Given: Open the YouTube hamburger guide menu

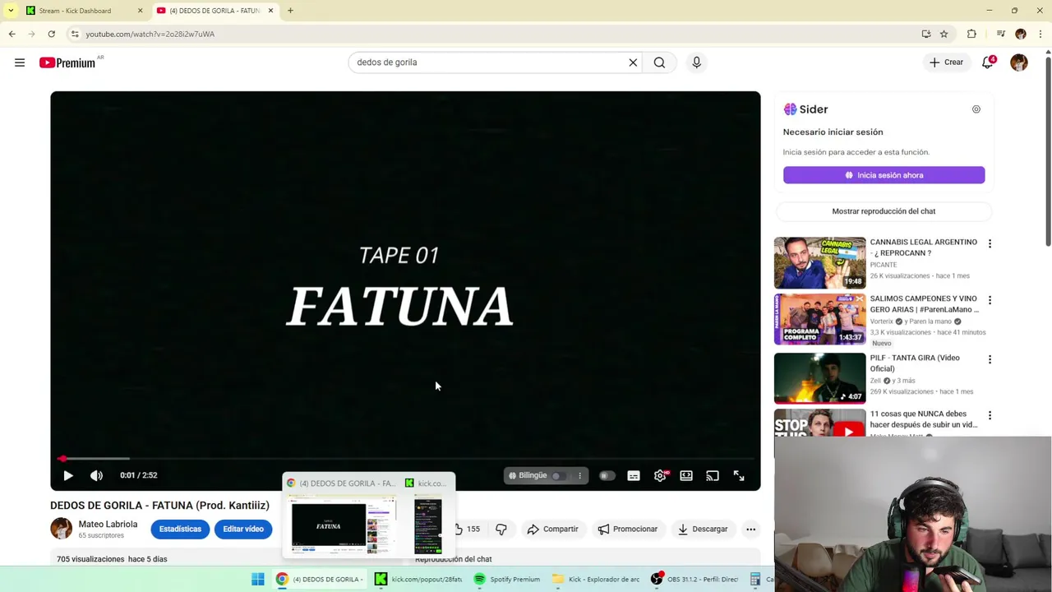Looking at the screenshot, I should coord(20,62).
